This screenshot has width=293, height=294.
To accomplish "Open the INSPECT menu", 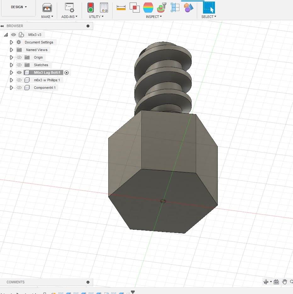I will tap(154, 17).
